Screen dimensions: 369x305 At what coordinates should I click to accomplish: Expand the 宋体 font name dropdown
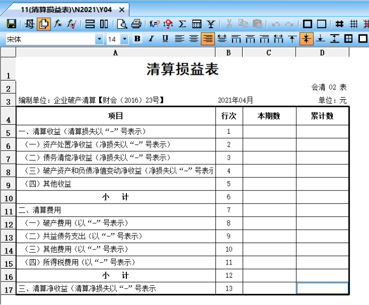pyautogui.click(x=99, y=39)
